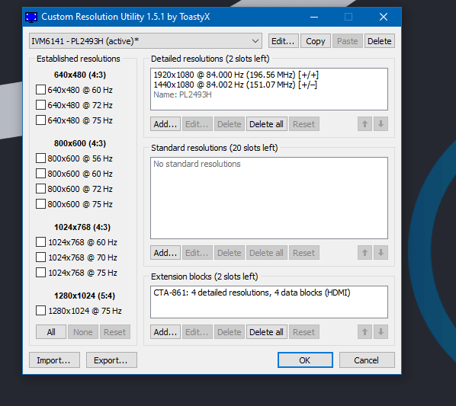Toggle 1024x768 @ 75 Hz checkbox
Image resolution: width=456 pixels, height=406 pixels.
(x=40, y=273)
